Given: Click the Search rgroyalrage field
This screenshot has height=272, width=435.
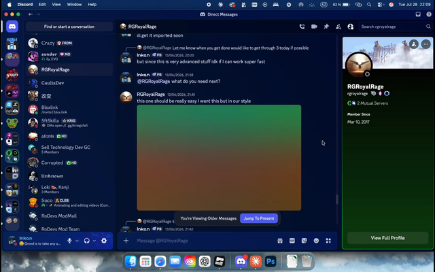Looking at the screenshot, I should tap(396, 27).
